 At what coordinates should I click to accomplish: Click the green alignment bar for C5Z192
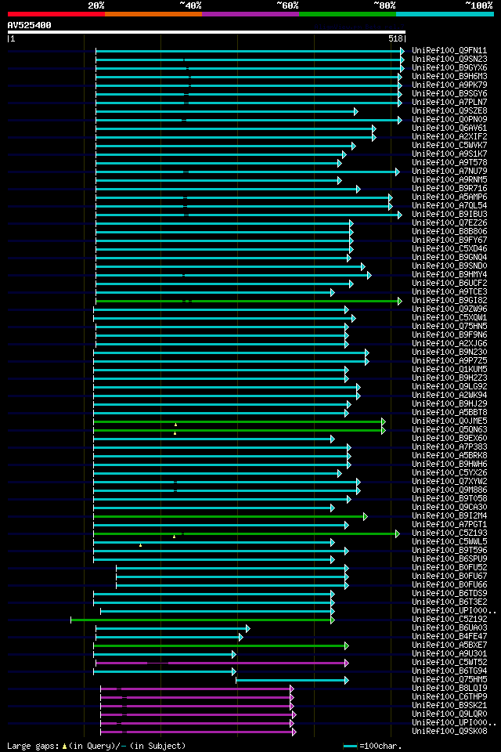pos(202,620)
